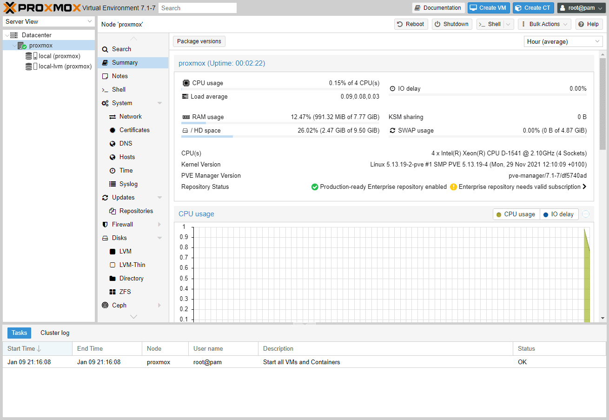609x420 pixels.
Task: Collapse the Updates section in node menu
Action: [x=159, y=198]
